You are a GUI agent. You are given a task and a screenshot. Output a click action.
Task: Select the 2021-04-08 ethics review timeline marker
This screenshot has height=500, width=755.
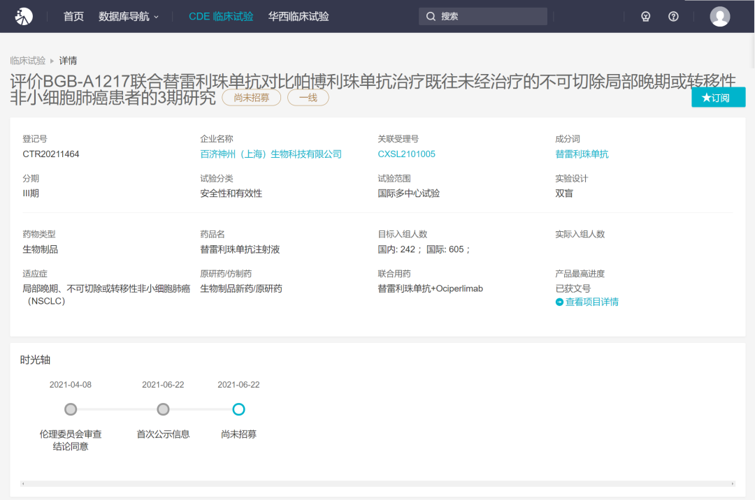pos(71,410)
